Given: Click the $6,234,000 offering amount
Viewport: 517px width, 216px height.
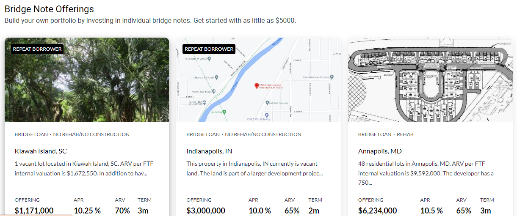Looking at the screenshot, I should 378,211.
